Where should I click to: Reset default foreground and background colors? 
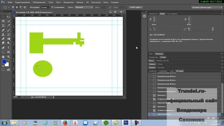pos(3,66)
